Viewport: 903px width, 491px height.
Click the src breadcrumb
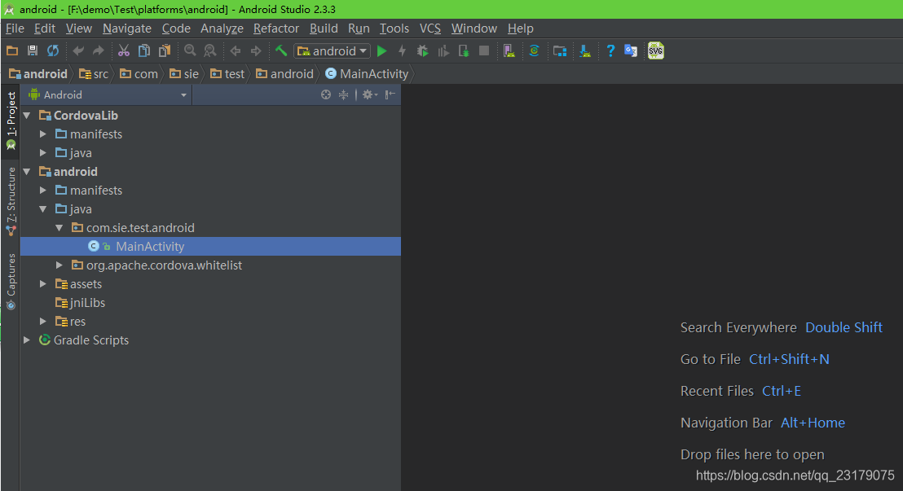point(95,74)
